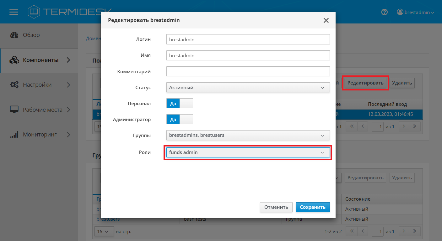The height and width of the screenshot is (241, 442).
Task: Click the hamburger menu icon
Action: (14, 12)
